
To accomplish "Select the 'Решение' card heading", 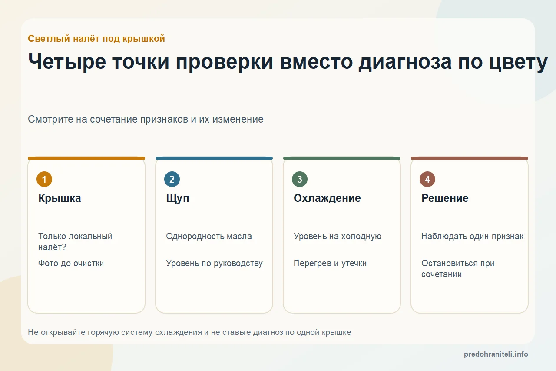I will click(445, 198).
